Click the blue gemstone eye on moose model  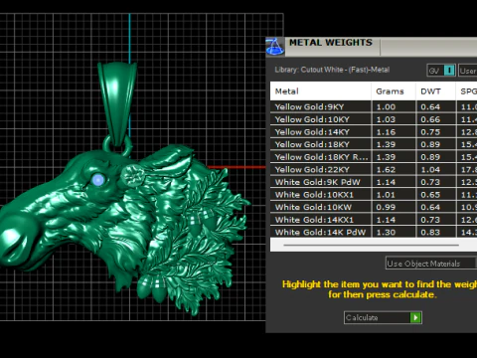pyautogui.click(x=98, y=180)
